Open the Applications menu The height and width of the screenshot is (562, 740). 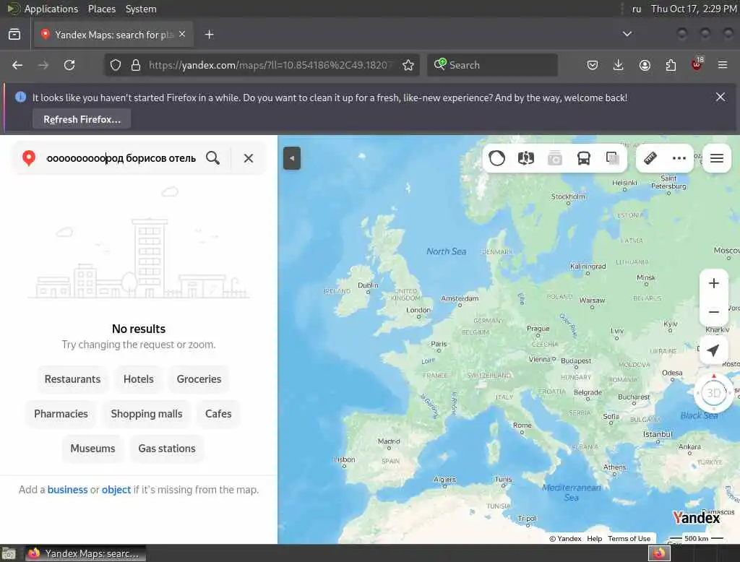(51, 9)
